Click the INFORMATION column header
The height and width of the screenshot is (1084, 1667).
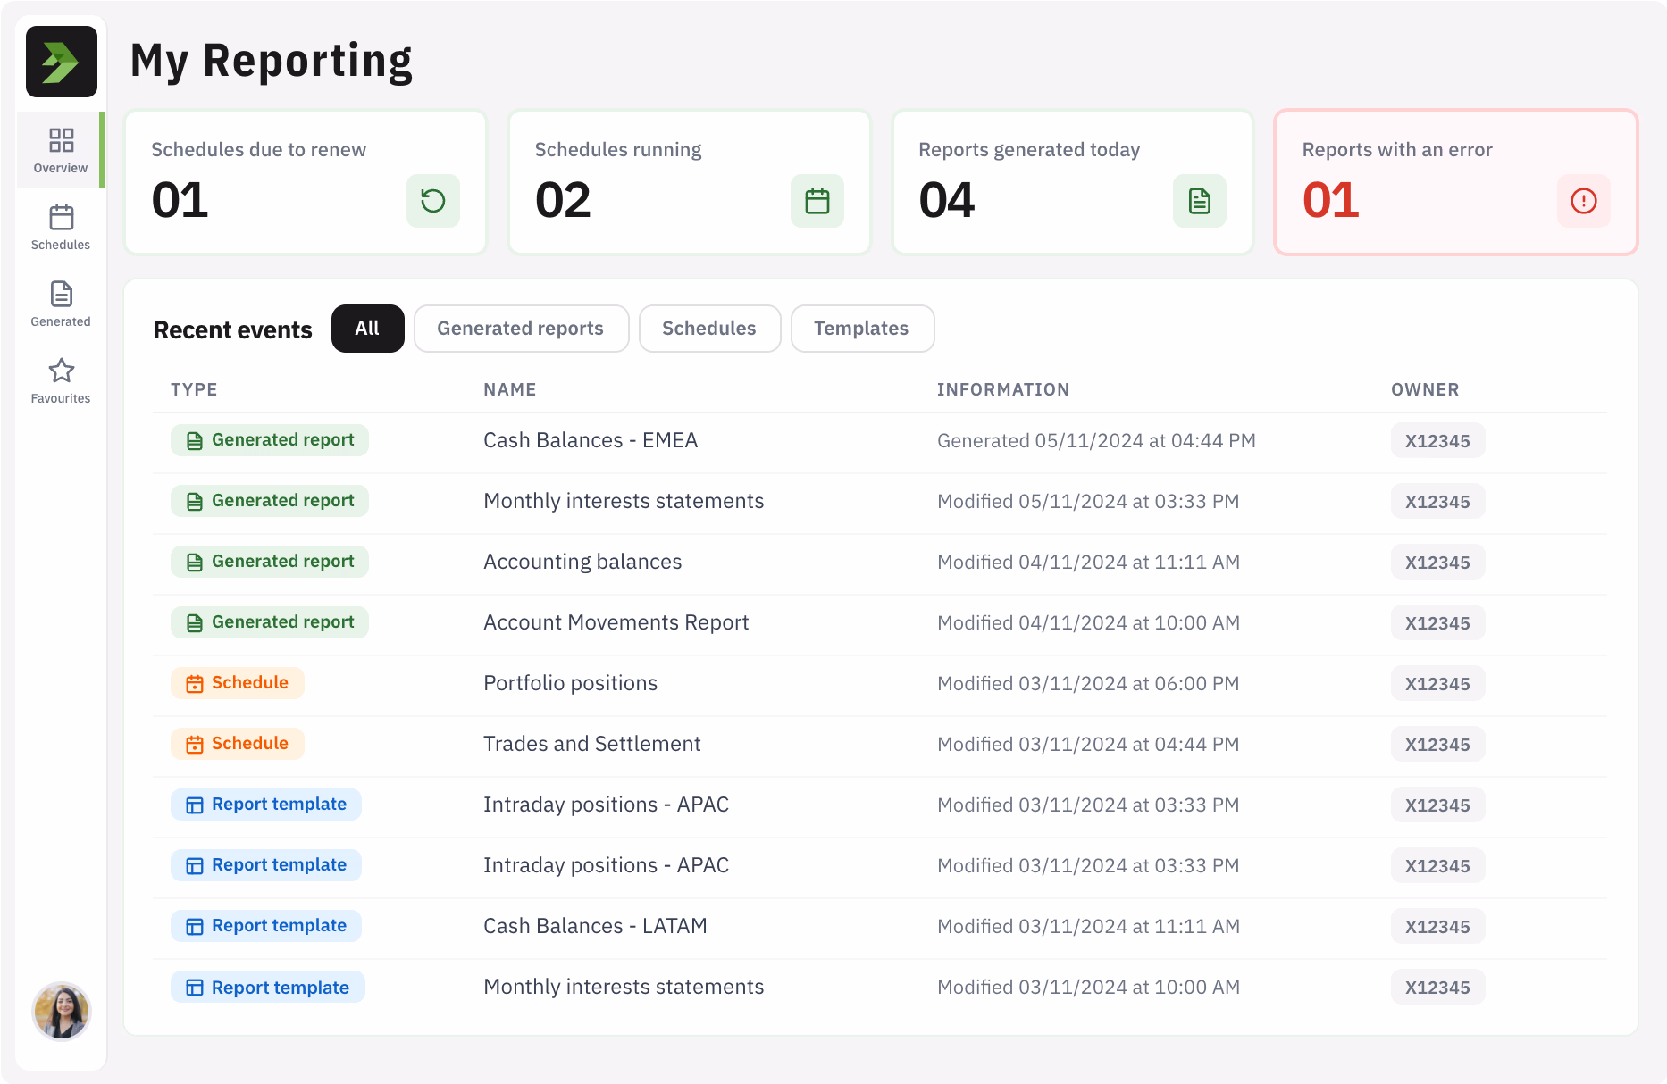point(1003,389)
